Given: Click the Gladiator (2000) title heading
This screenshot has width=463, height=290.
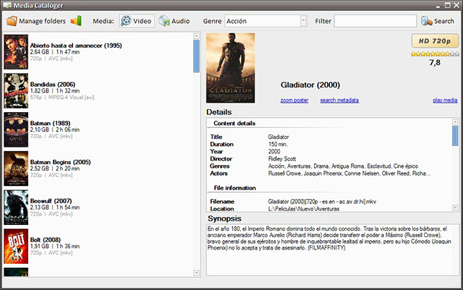Looking at the screenshot, I should coord(310,85).
